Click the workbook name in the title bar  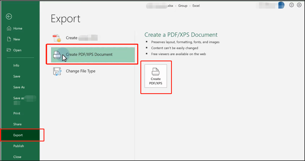pos(161,5)
